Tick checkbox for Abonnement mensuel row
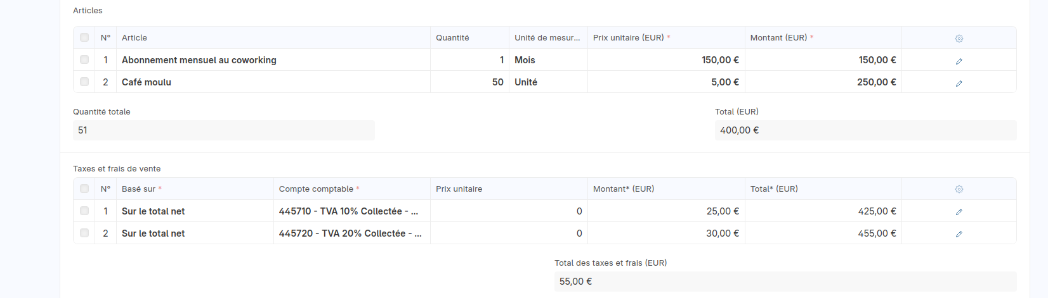This screenshot has width=1048, height=298. (84, 59)
